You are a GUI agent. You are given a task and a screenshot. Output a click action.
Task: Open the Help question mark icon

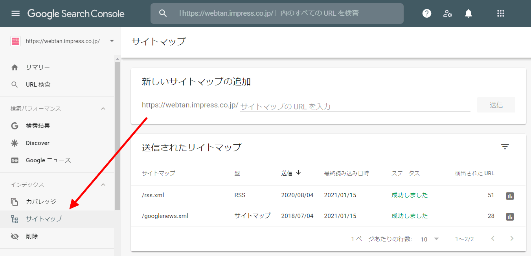427,13
